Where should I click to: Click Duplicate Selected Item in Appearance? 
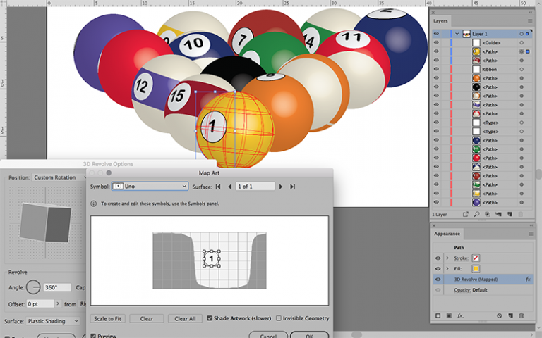510,315
